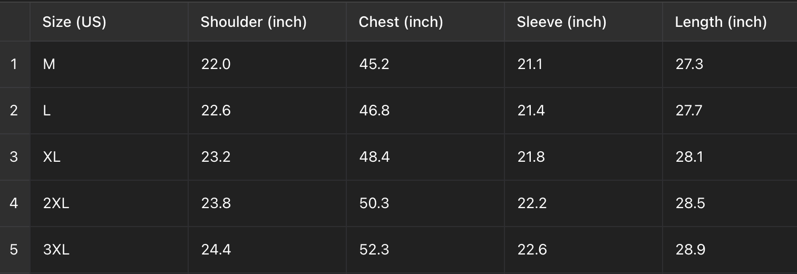Select the chest value 48.4 cell

[425, 157]
